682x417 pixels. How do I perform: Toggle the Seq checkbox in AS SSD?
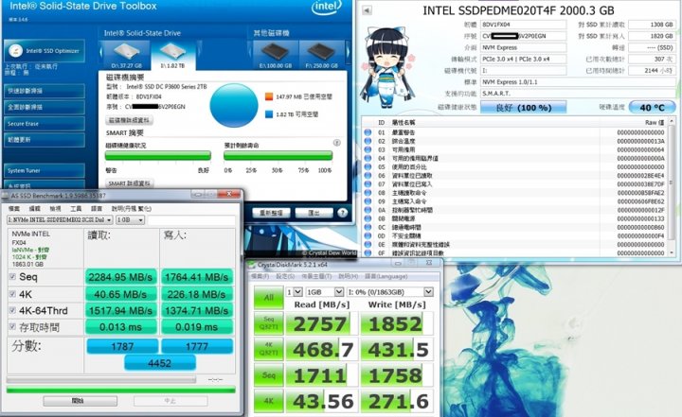coord(12,277)
